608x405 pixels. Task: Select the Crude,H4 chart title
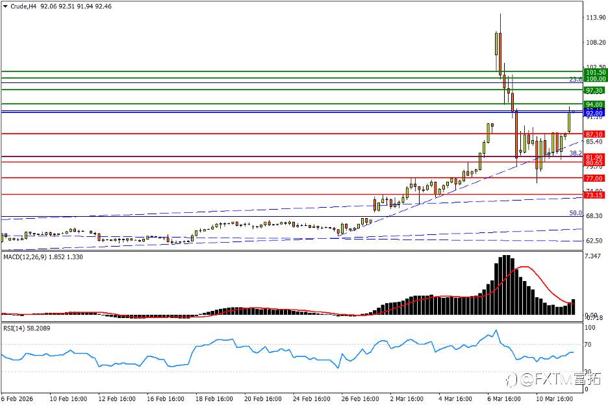(23, 6)
